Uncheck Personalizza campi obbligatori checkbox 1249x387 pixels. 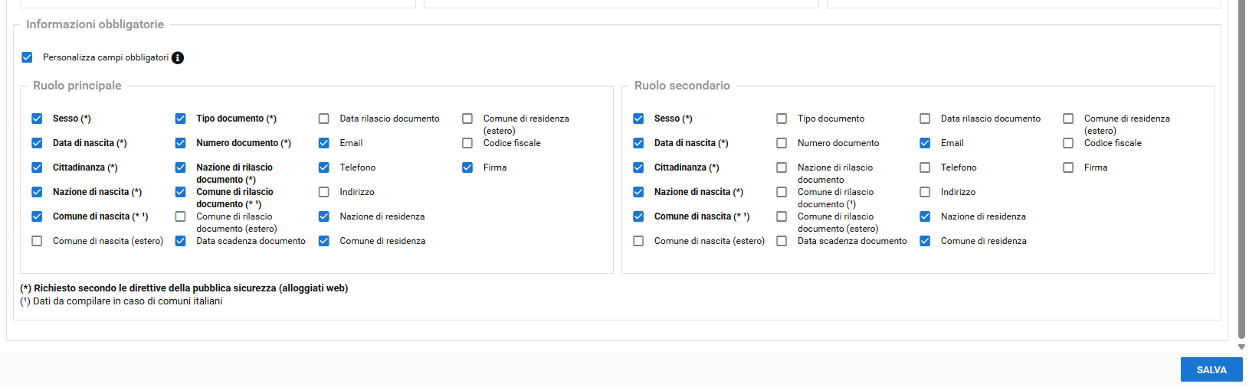tap(27, 57)
